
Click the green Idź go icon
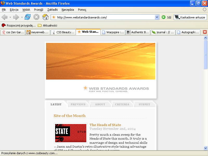164,17
